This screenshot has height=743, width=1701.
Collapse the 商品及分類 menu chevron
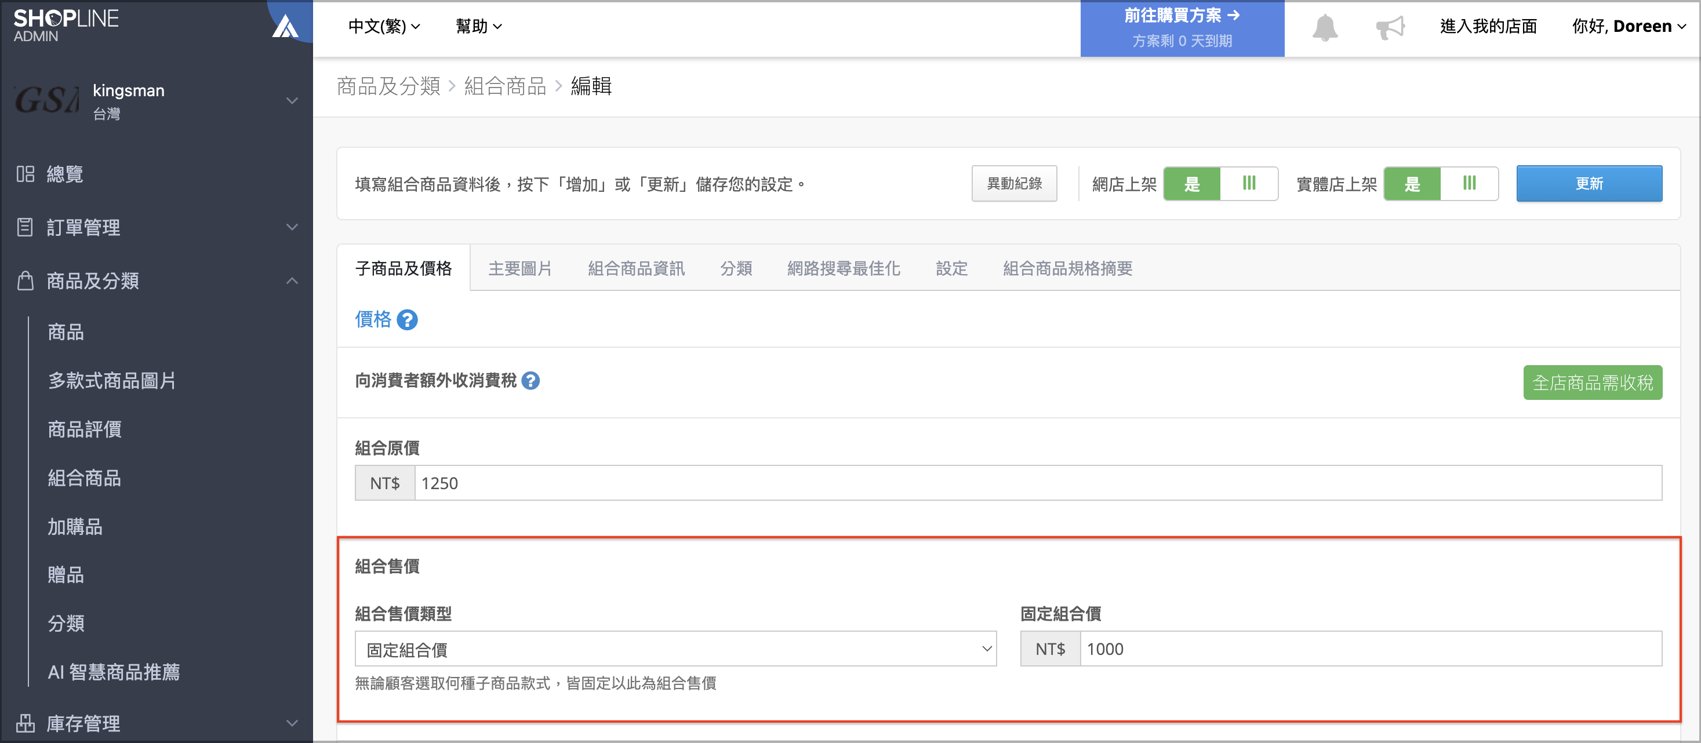coord(292,281)
